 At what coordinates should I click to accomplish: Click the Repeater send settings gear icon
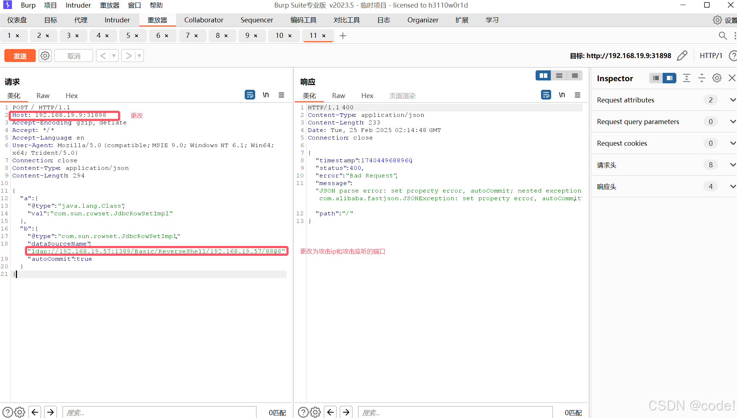pyautogui.click(x=45, y=56)
